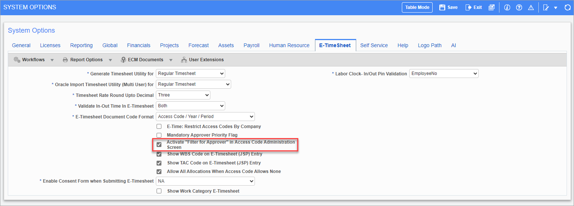Image resolution: width=574 pixels, height=206 pixels.
Task: Open the Assets tab
Action: tap(226, 45)
